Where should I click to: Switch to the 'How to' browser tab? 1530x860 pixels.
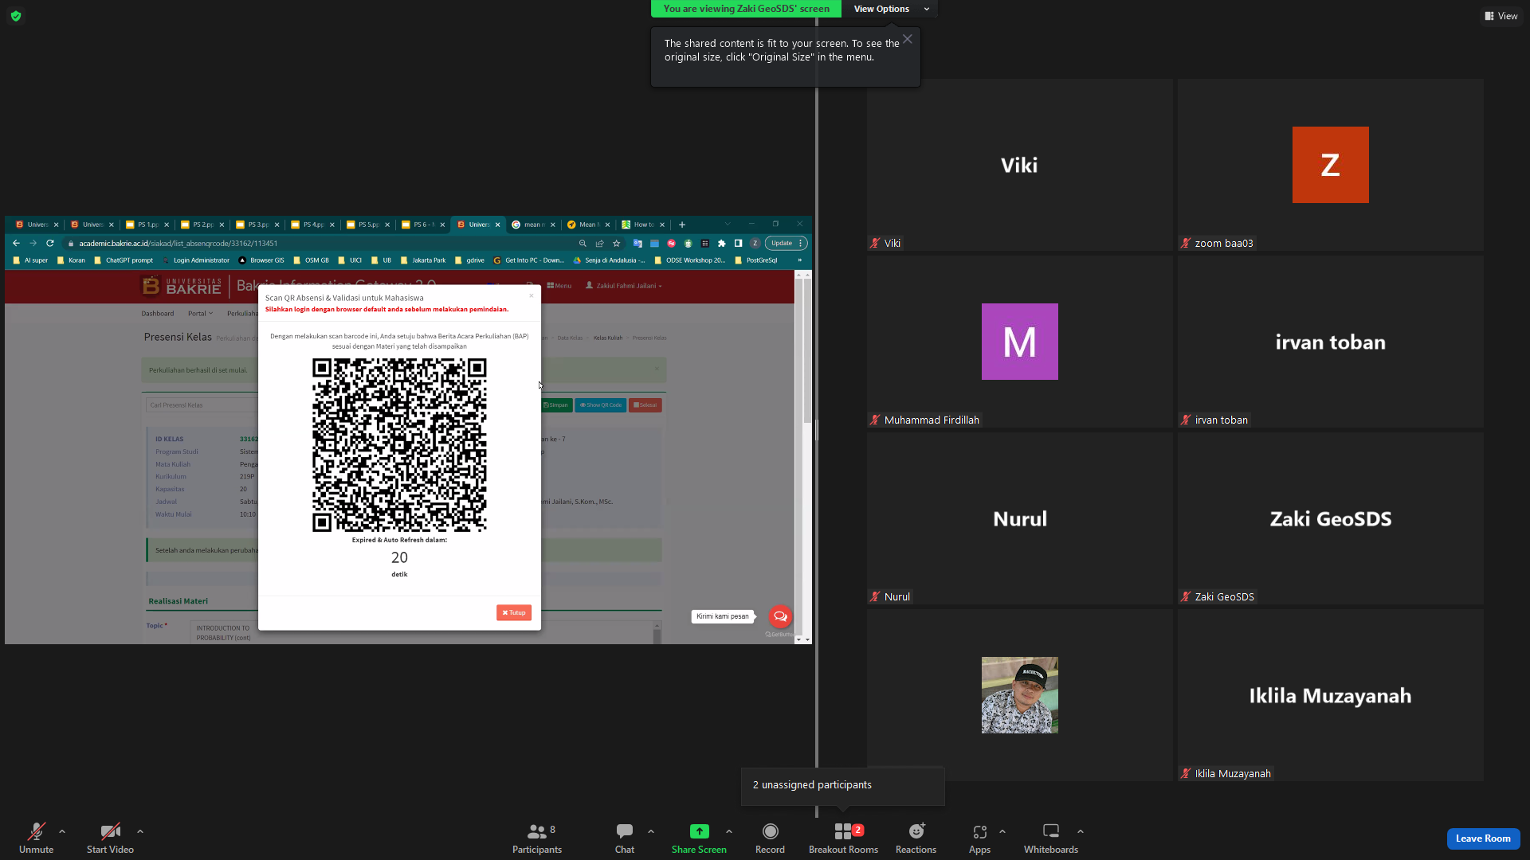tap(644, 225)
